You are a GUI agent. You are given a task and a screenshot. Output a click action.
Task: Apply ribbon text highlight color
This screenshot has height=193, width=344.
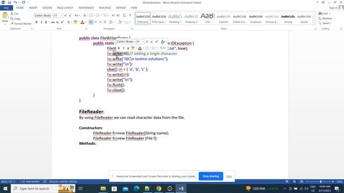click(x=75, y=22)
